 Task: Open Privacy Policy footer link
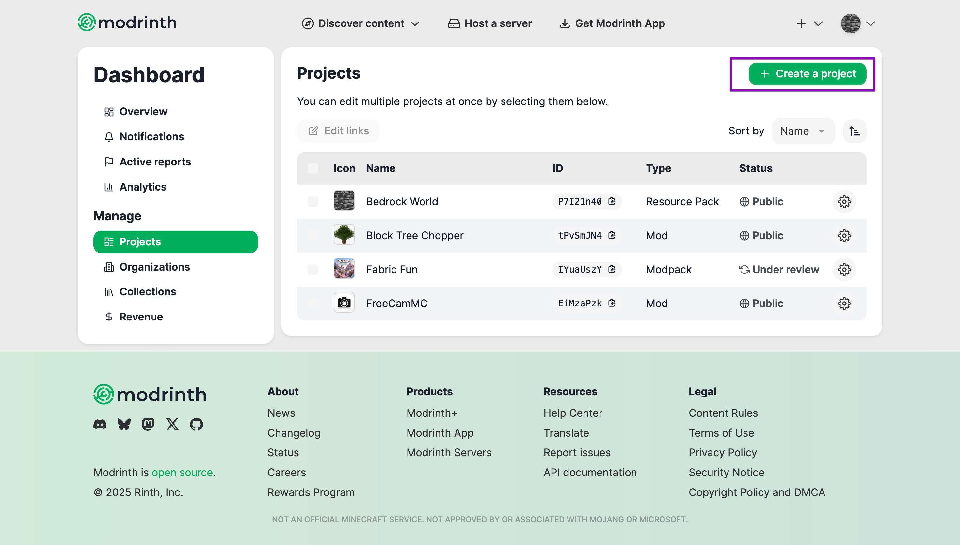(723, 453)
